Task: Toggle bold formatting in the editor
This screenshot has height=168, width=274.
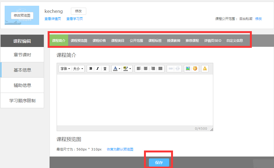Action: [91, 69]
